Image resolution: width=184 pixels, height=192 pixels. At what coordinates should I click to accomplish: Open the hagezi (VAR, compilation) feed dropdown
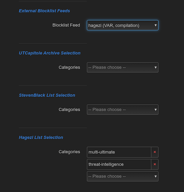(x=123, y=25)
